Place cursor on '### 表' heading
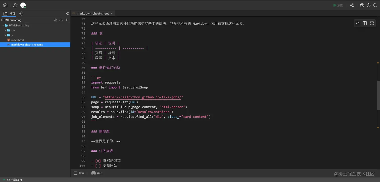Screen dimensions: 380x182 pyautogui.click(x=97, y=33)
